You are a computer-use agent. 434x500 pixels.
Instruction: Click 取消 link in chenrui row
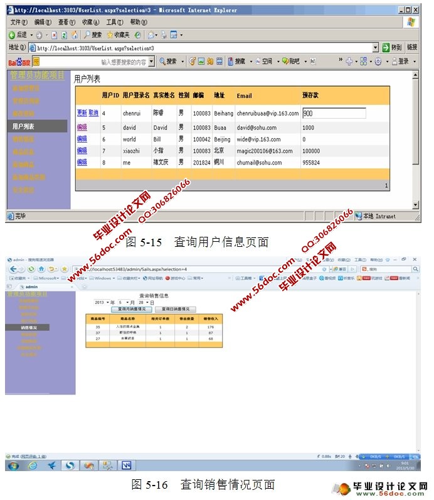pyautogui.click(x=93, y=113)
